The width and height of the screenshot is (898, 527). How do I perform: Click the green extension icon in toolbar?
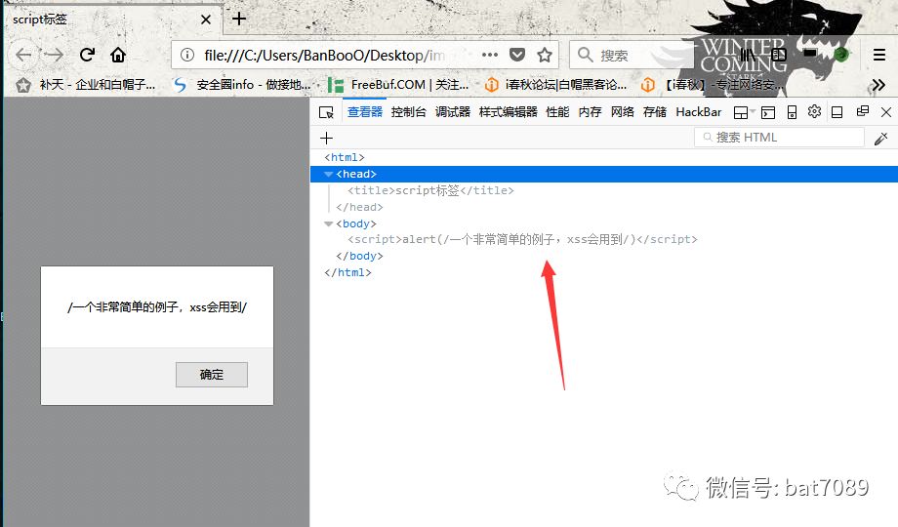(840, 55)
